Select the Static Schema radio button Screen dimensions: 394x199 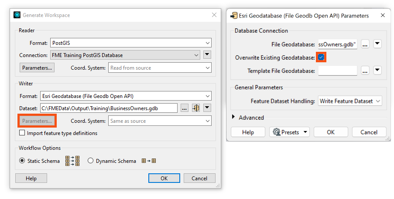click(x=22, y=161)
